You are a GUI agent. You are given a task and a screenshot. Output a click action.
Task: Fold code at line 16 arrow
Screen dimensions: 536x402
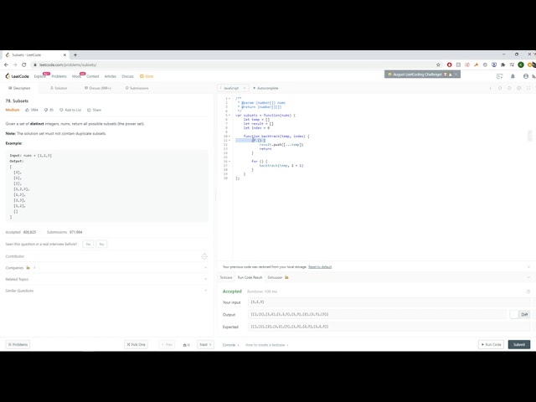click(229, 162)
